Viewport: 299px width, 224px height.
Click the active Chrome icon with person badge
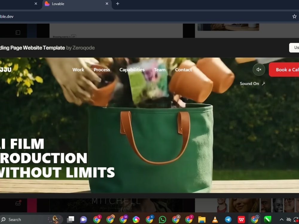click(x=254, y=219)
